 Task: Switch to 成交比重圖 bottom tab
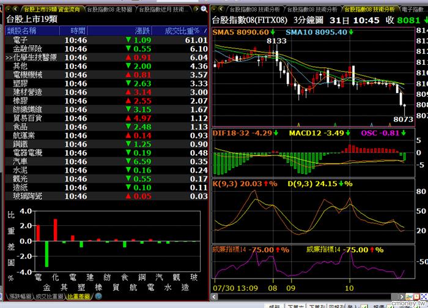(x=49, y=296)
